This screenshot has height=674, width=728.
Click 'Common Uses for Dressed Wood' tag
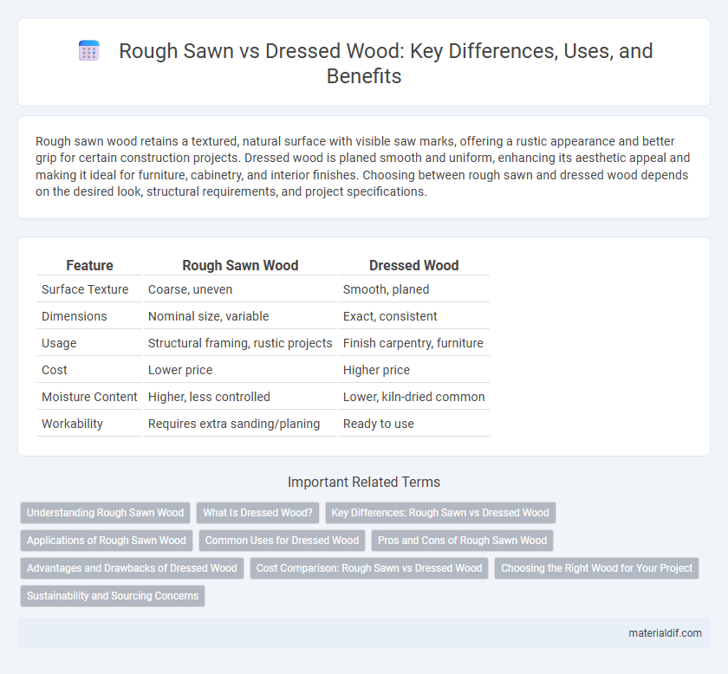click(282, 541)
